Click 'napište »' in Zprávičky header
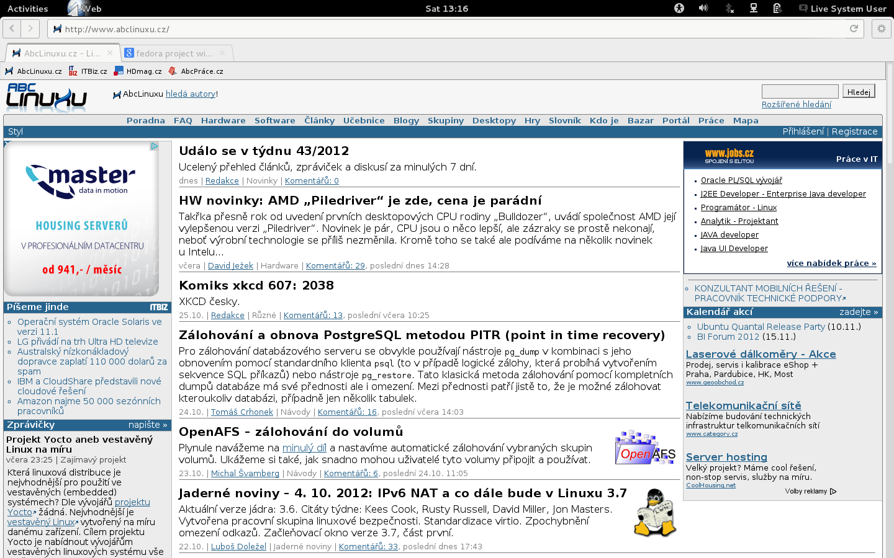Image resolution: width=894 pixels, height=558 pixels. coord(148,425)
